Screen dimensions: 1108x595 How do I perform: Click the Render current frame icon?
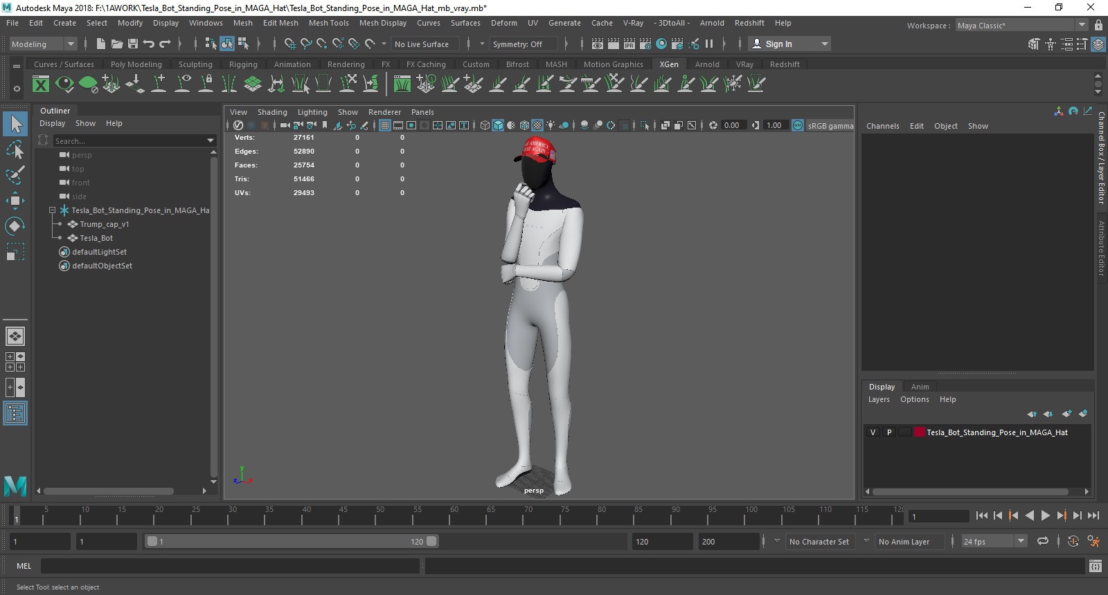click(614, 44)
